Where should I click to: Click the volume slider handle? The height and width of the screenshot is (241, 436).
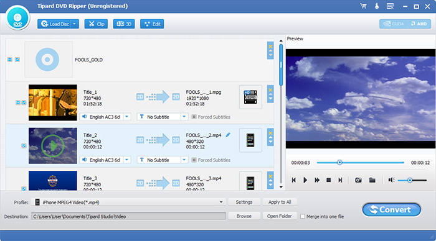pyautogui.click(x=410, y=180)
